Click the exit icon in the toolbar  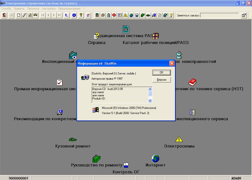[x=4, y=15]
